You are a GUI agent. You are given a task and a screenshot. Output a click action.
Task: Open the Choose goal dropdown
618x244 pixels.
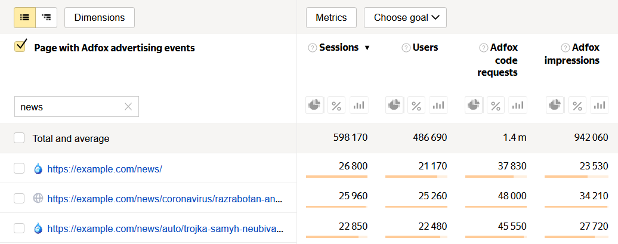405,17
